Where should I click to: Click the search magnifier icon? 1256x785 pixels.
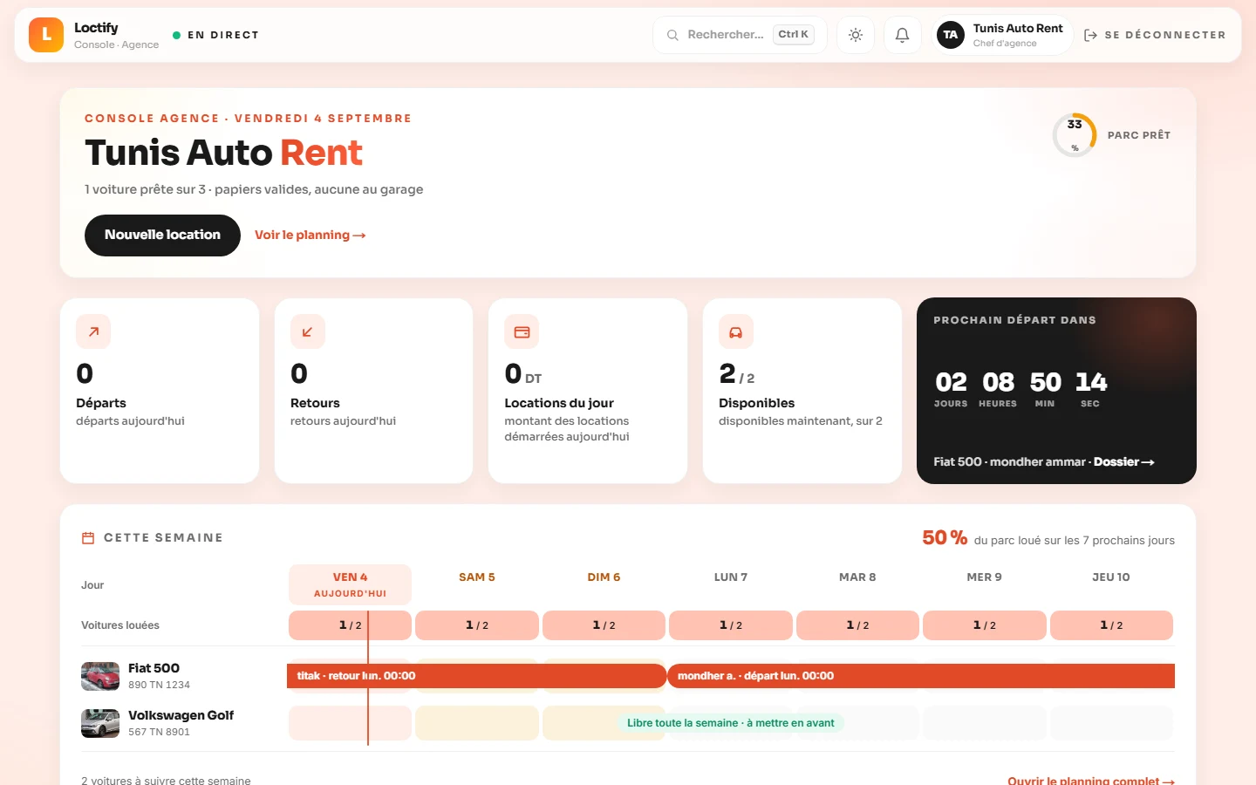point(672,35)
